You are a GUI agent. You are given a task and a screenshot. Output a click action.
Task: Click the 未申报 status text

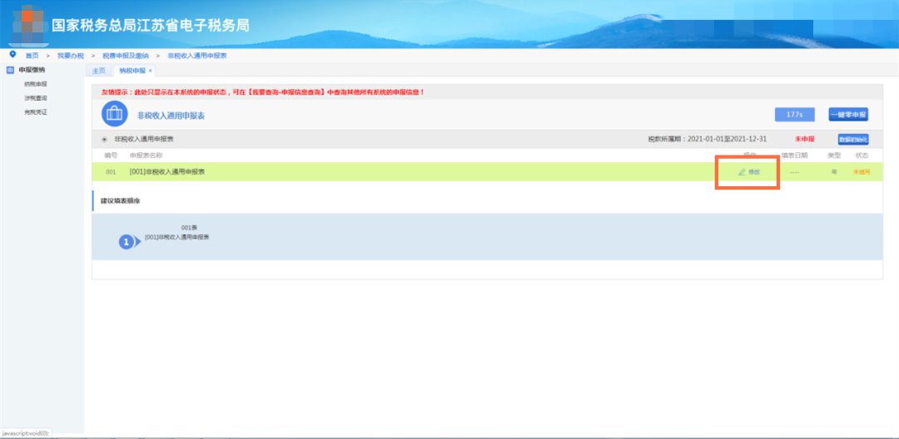(x=804, y=139)
